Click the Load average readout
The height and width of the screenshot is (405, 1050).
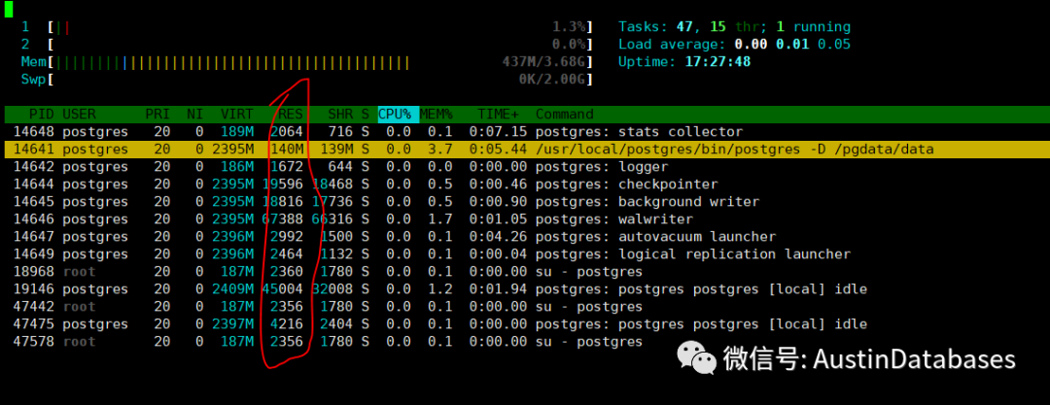click(735, 45)
